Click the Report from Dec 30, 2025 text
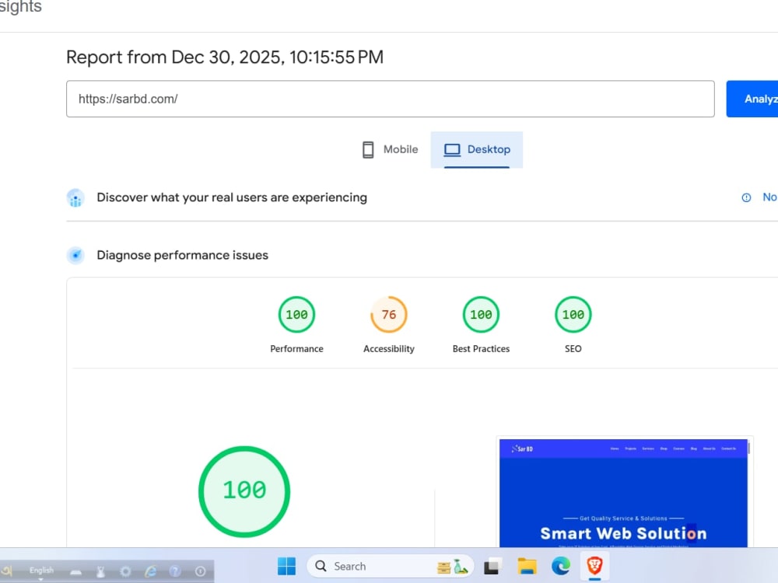This screenshot has height=583, width=778. point(225,57)
